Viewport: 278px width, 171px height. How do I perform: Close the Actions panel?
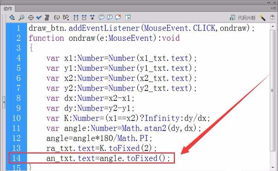tap(275, 3)
